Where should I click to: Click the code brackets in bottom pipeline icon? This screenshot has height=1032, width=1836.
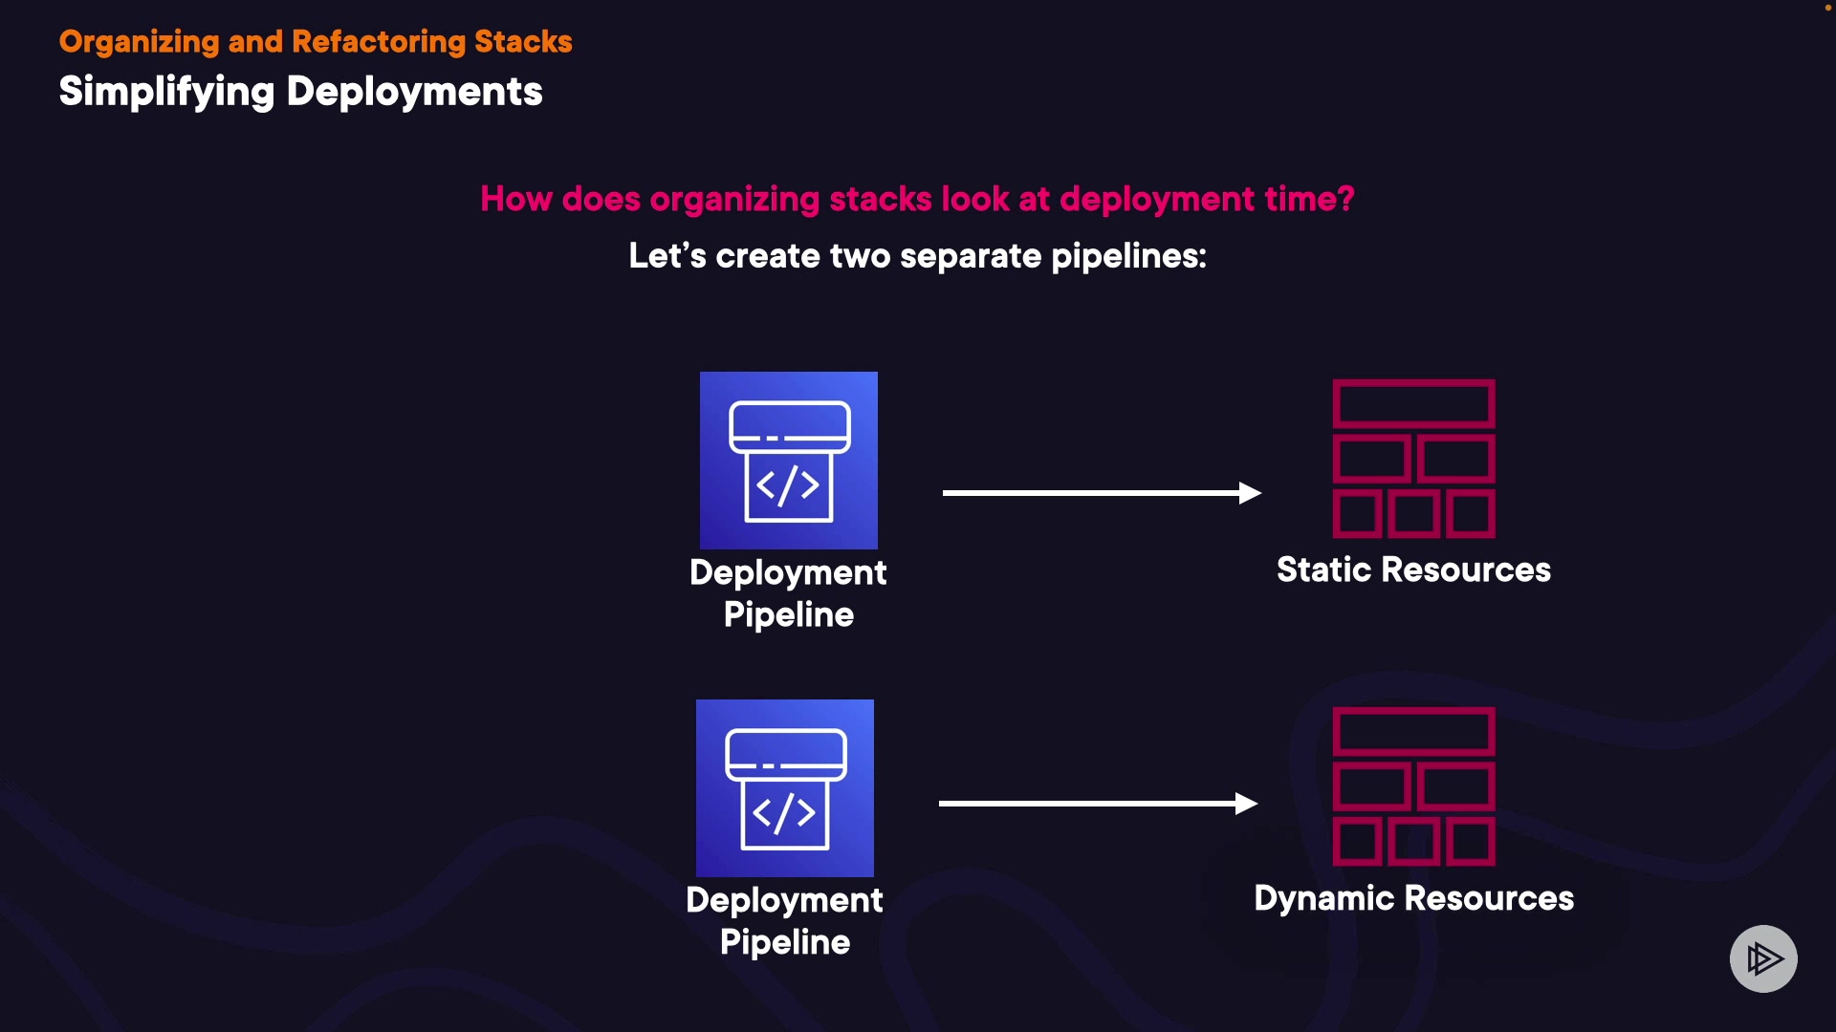tap(784, 813)
